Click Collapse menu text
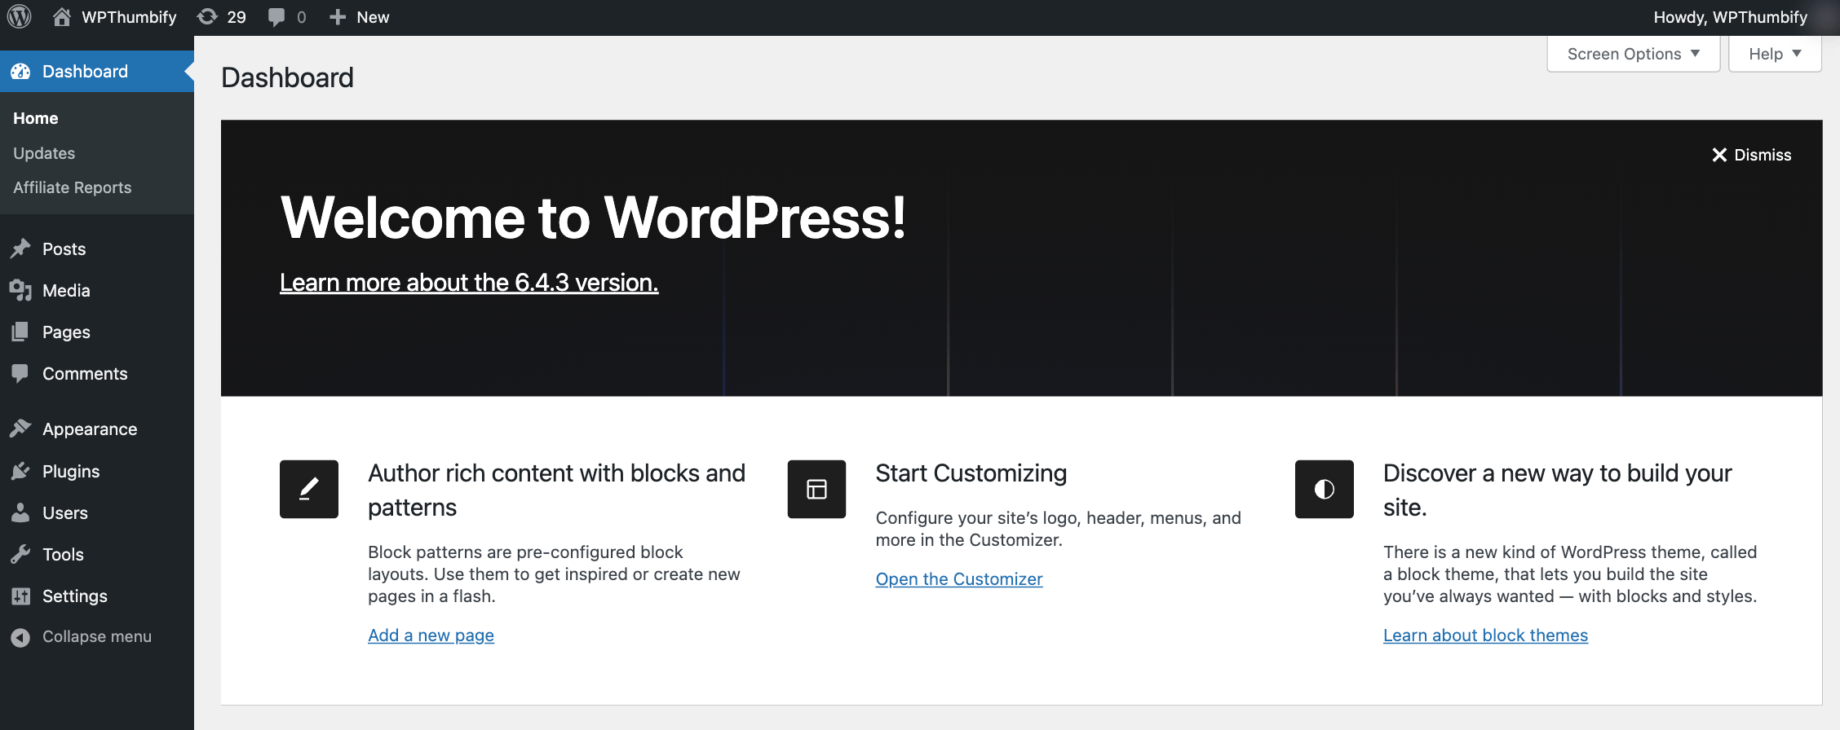1840x730 pixels. [97, 636]
